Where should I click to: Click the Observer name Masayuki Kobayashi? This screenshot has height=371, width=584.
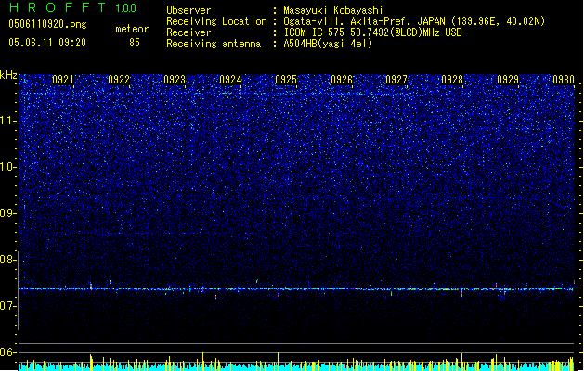click(x=333, y=10)
